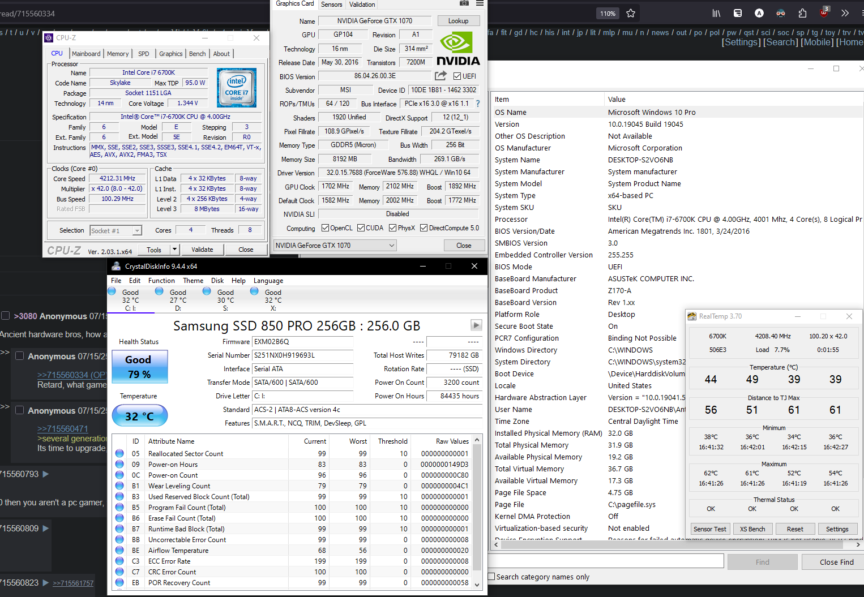The image size is (864, 597).
Task: Click the status orb for Wear Leveling Count
Action: click(119, 486)
